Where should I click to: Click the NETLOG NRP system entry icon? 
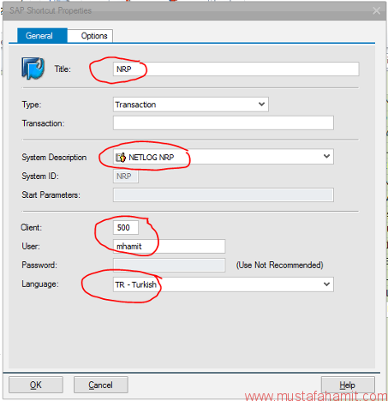click(x=121, y=157)
